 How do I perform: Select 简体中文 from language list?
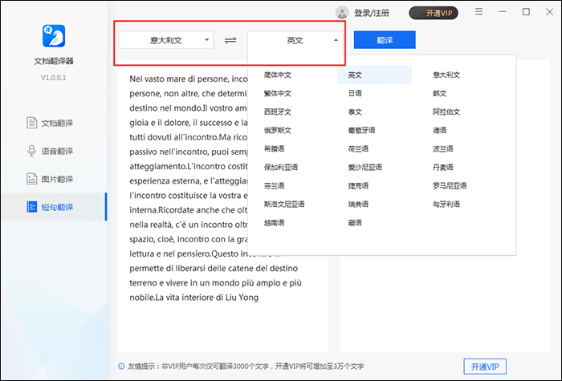point(278,75)
